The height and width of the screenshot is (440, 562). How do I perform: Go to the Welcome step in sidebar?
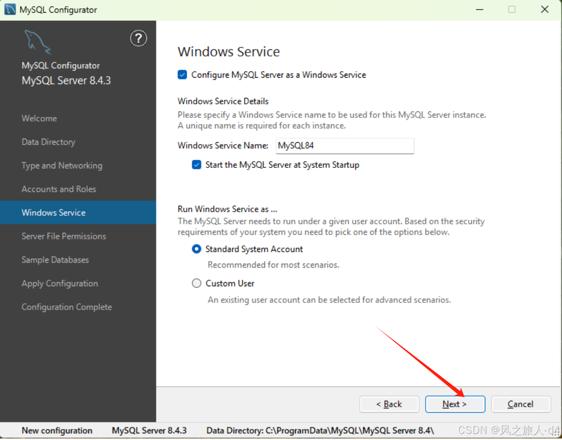(x=39, y=118)
